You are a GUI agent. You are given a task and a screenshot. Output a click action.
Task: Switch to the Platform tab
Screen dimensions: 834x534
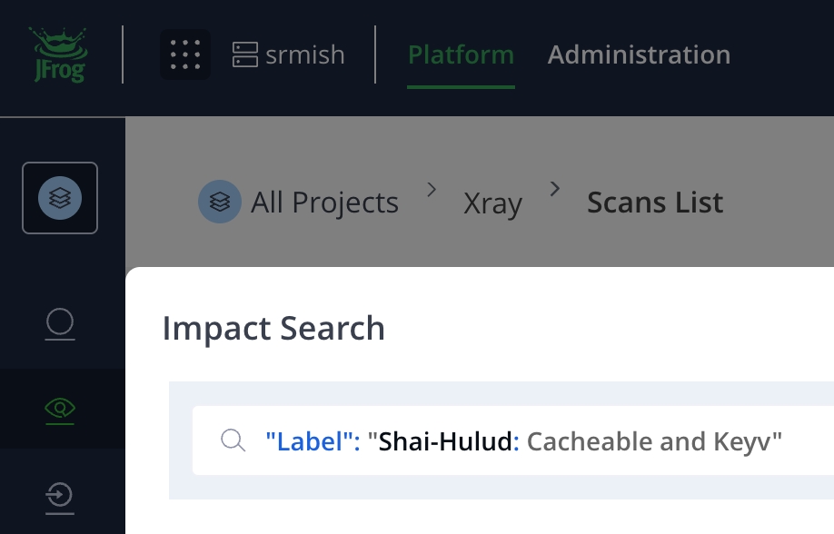[x=461, y=54]
